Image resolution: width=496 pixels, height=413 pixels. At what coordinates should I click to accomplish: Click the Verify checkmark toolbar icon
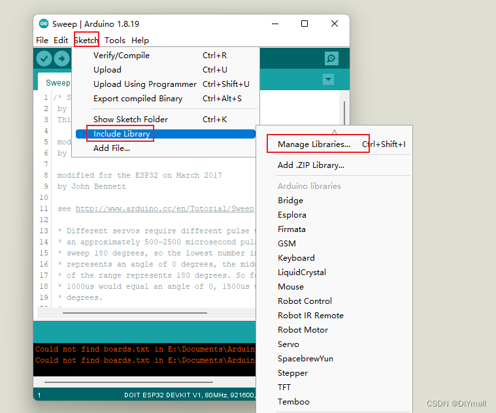[44, 59]
